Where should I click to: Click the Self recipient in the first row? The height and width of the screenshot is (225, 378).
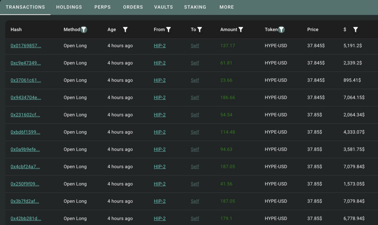pos(195,45)
